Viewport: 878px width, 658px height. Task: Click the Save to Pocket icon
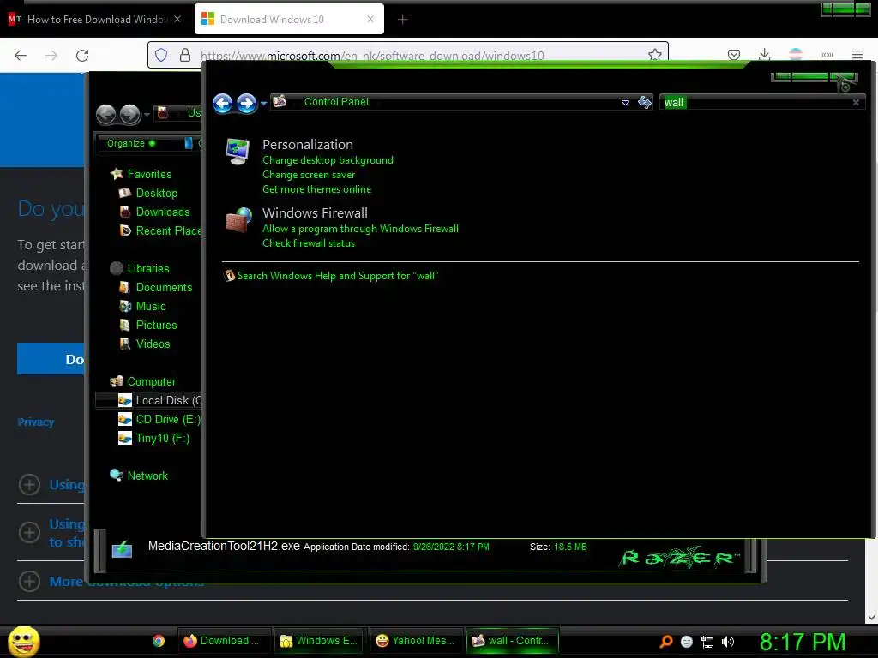[734, 54]
